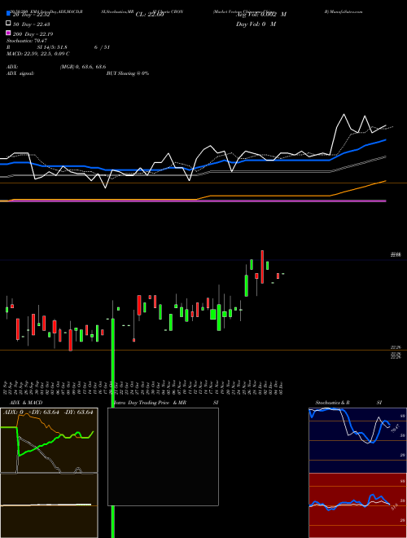Click the 'Stochastics & R' panel title

tap(332, 403)
